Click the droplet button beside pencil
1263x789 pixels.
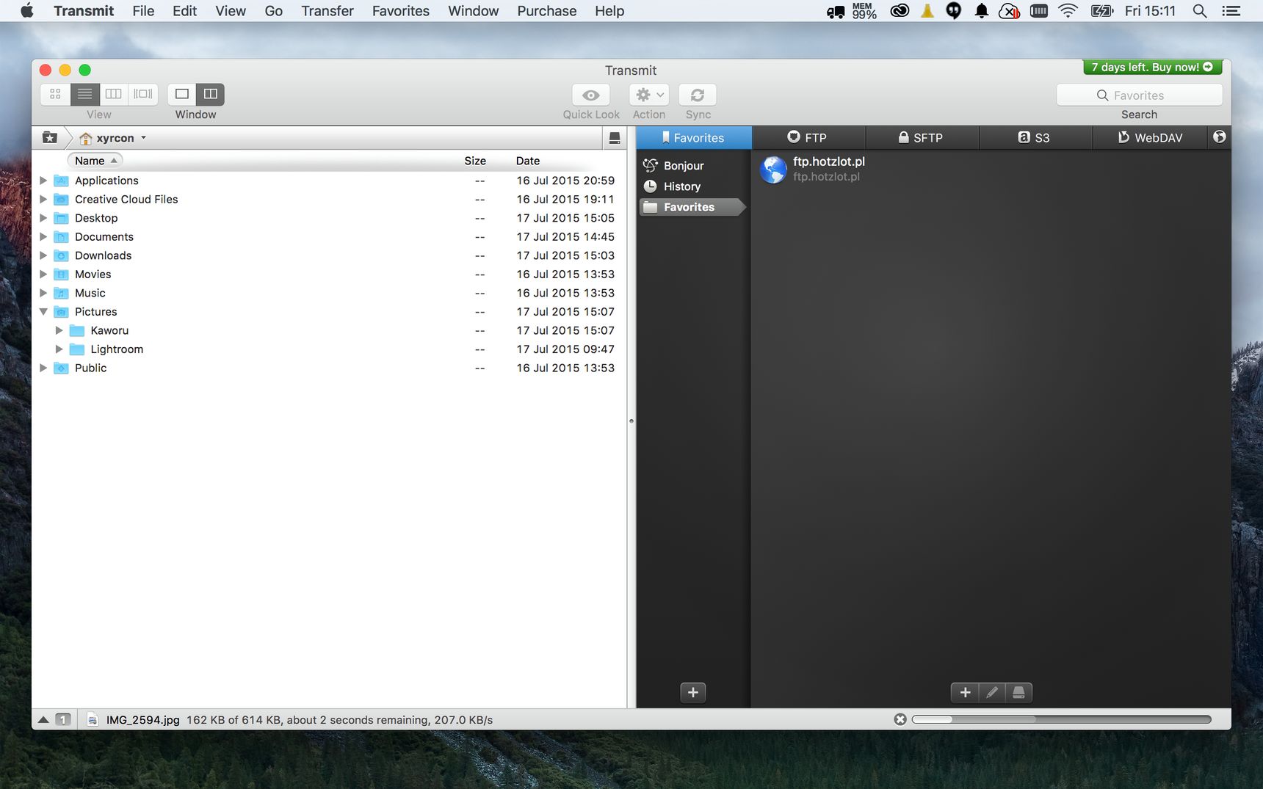pos(1019,692)
